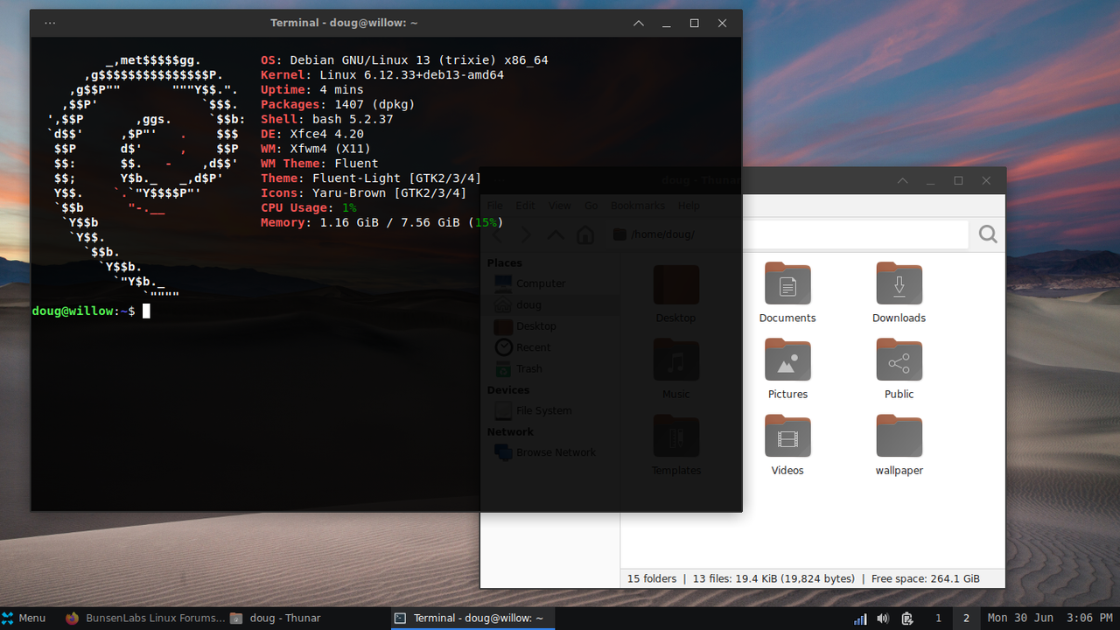Click inside the Thunar location bar

[787, 234]
